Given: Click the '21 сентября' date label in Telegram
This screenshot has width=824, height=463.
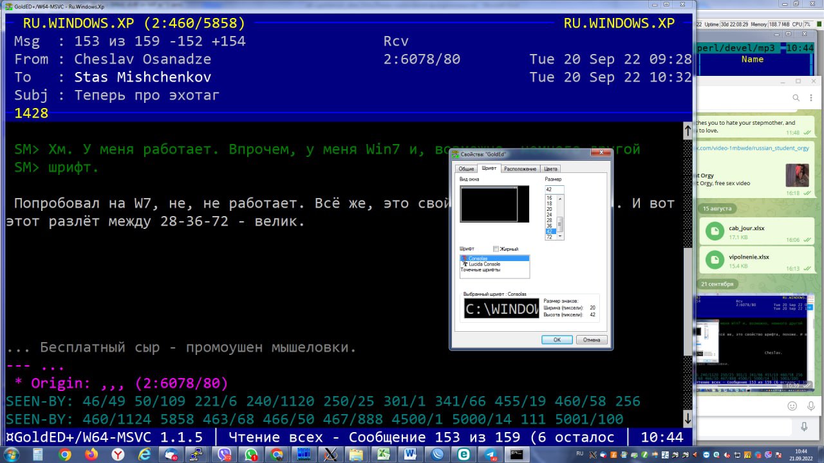Looking at the screenshot, I should coord(718,284).
